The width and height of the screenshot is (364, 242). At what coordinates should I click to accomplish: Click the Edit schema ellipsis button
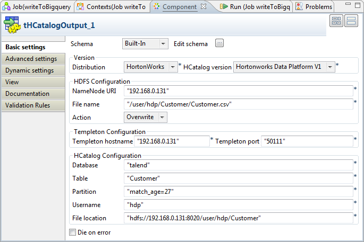(x=219, y=43)
